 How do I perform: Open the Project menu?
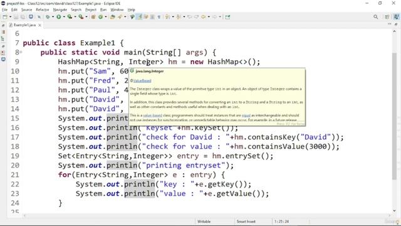91,10
